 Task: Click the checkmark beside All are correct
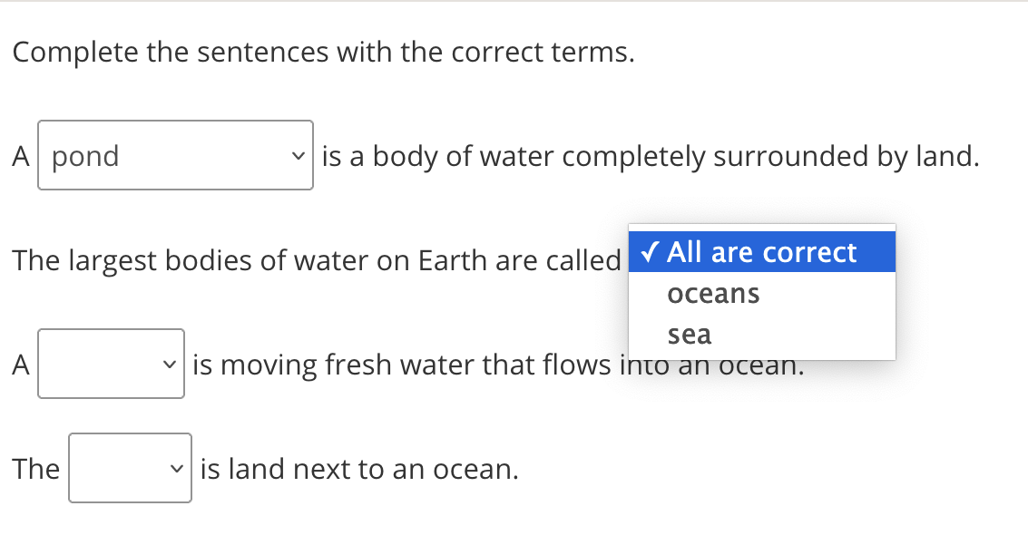coord(651,252)
